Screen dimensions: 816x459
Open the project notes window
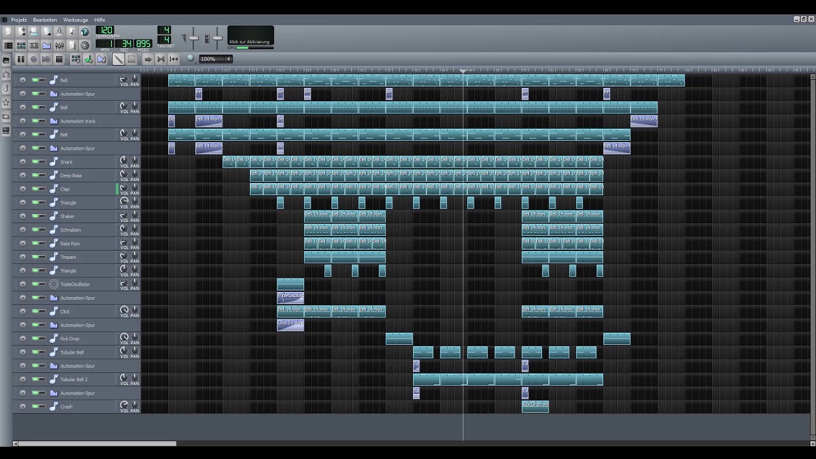(x=72, y=45)
